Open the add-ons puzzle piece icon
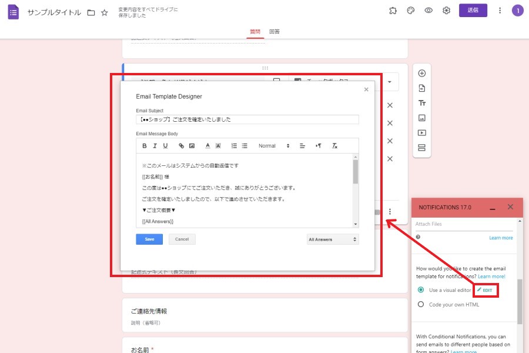Viewport: 529px width, 353px height. coord(393,11)
